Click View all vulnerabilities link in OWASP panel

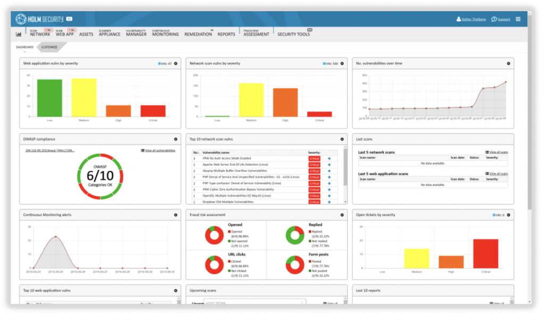(158, 150)
